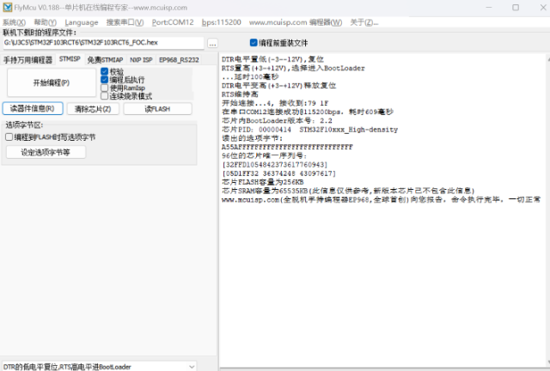The width and height of the screenshot is (550, 371).
Task: Switch to the 免费STMIAP tab
Action: coord(105,60)
